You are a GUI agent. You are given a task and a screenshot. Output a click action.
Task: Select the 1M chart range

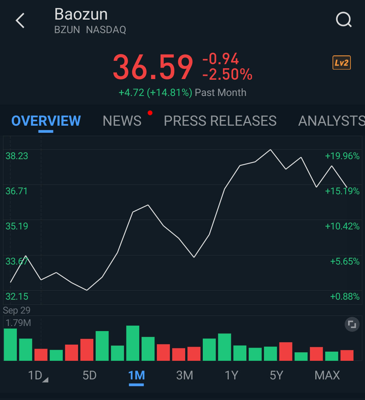point(136,375)
